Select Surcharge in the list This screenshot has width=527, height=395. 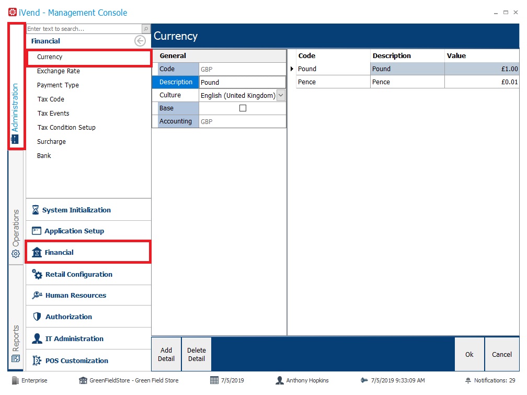click(x=51, y=142)
